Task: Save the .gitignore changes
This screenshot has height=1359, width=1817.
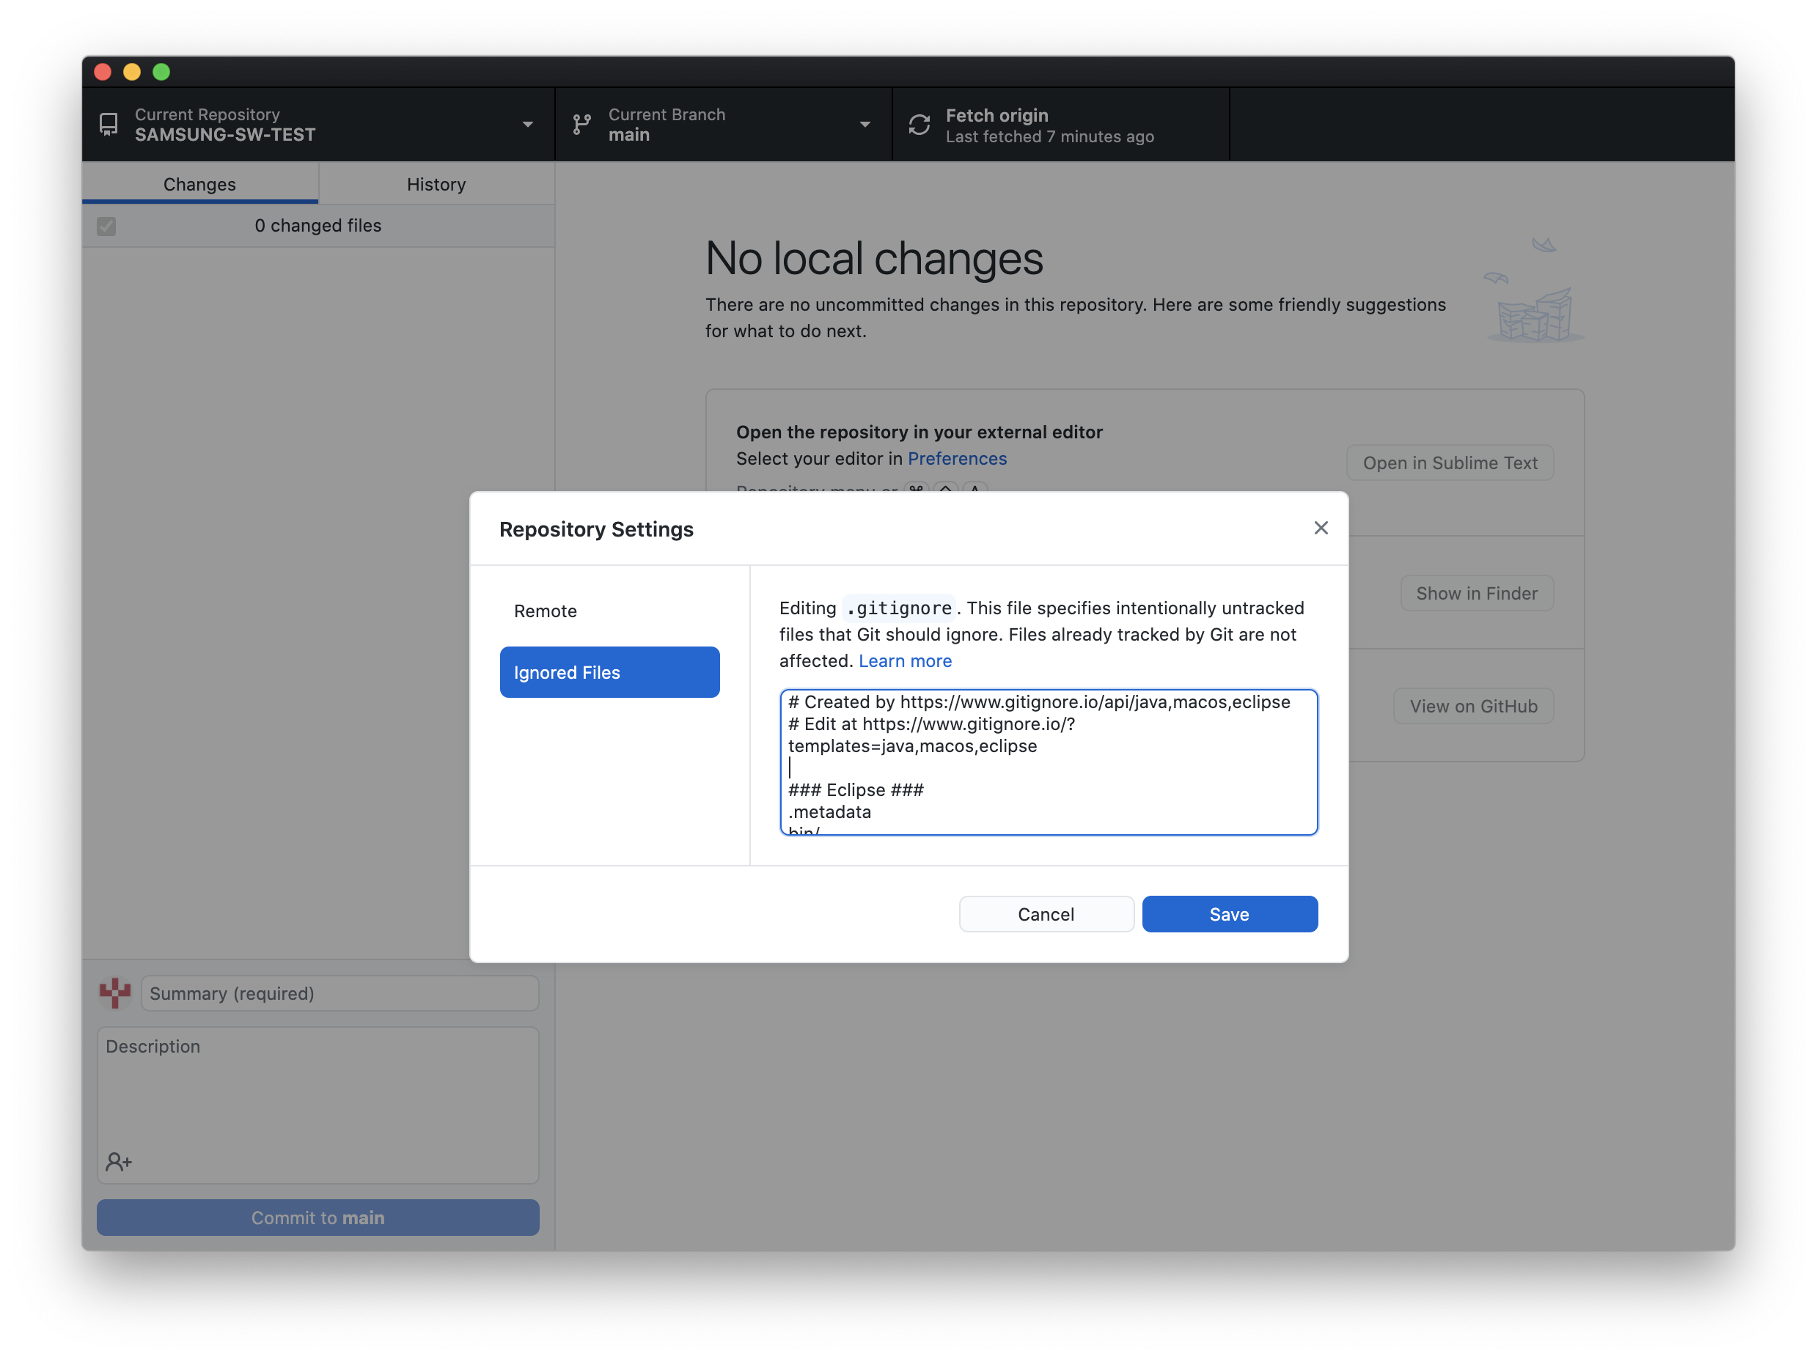Action: coord(1229,914)
